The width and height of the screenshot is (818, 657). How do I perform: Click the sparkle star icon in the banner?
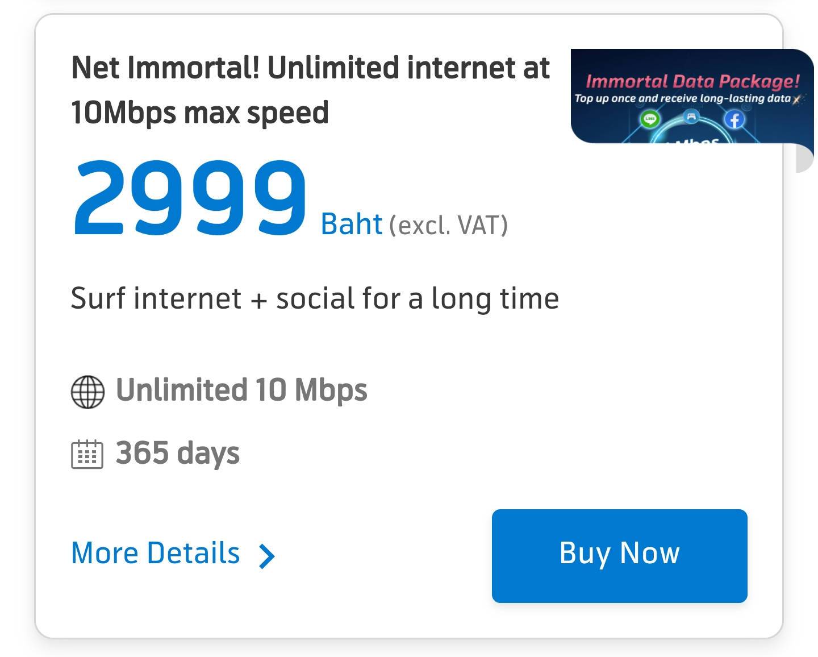tap(798, 99)
